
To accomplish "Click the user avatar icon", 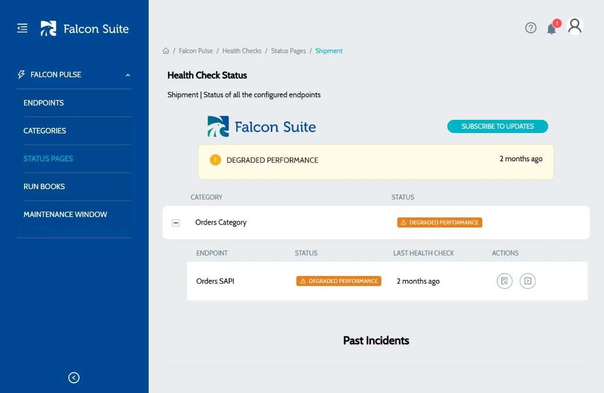I will [x=575, y=26].
